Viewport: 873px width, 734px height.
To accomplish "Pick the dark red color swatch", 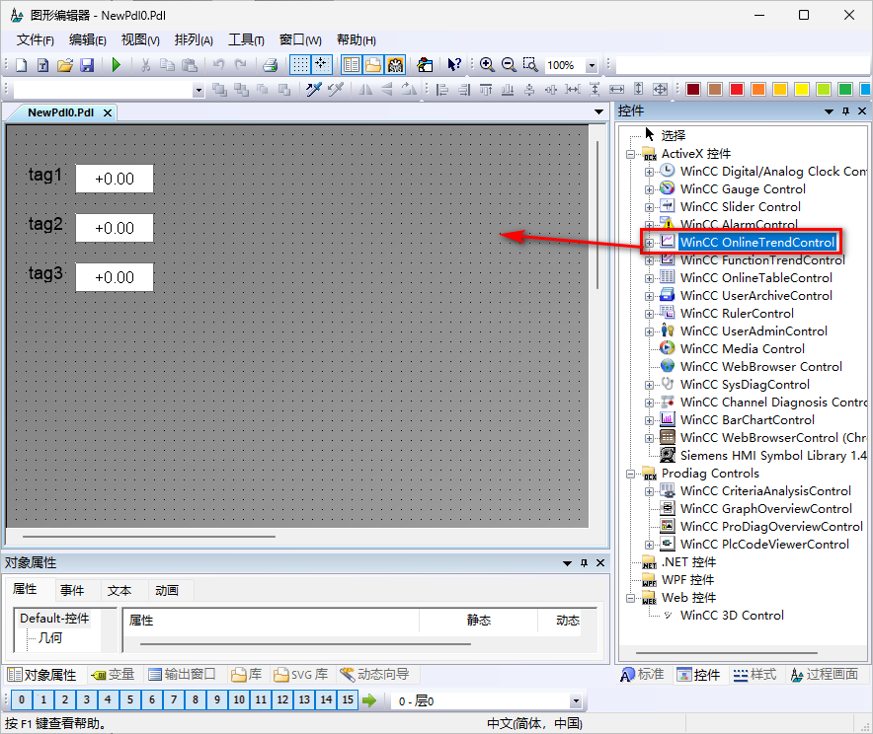I will click(x=693, y=90).
